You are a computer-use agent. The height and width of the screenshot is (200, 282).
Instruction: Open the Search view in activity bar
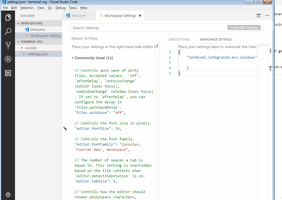point(8,31)
